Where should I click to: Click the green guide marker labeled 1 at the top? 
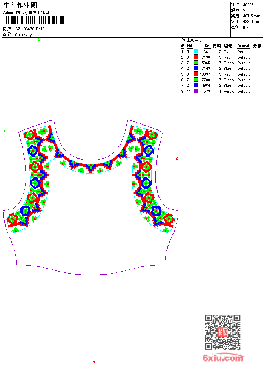(39, 40)
